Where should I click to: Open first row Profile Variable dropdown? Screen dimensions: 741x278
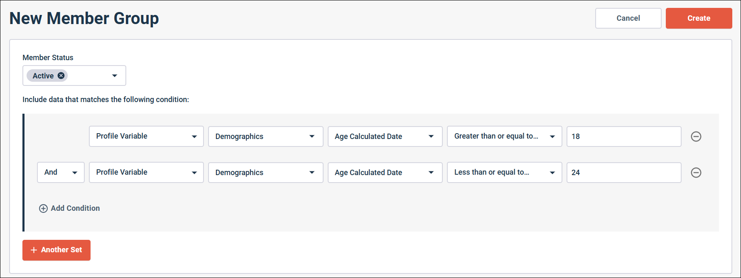point(146,137)
